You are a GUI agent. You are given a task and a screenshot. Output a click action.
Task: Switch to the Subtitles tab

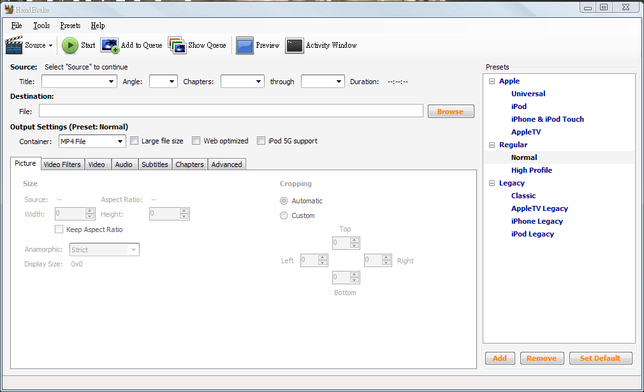[155, 164]
